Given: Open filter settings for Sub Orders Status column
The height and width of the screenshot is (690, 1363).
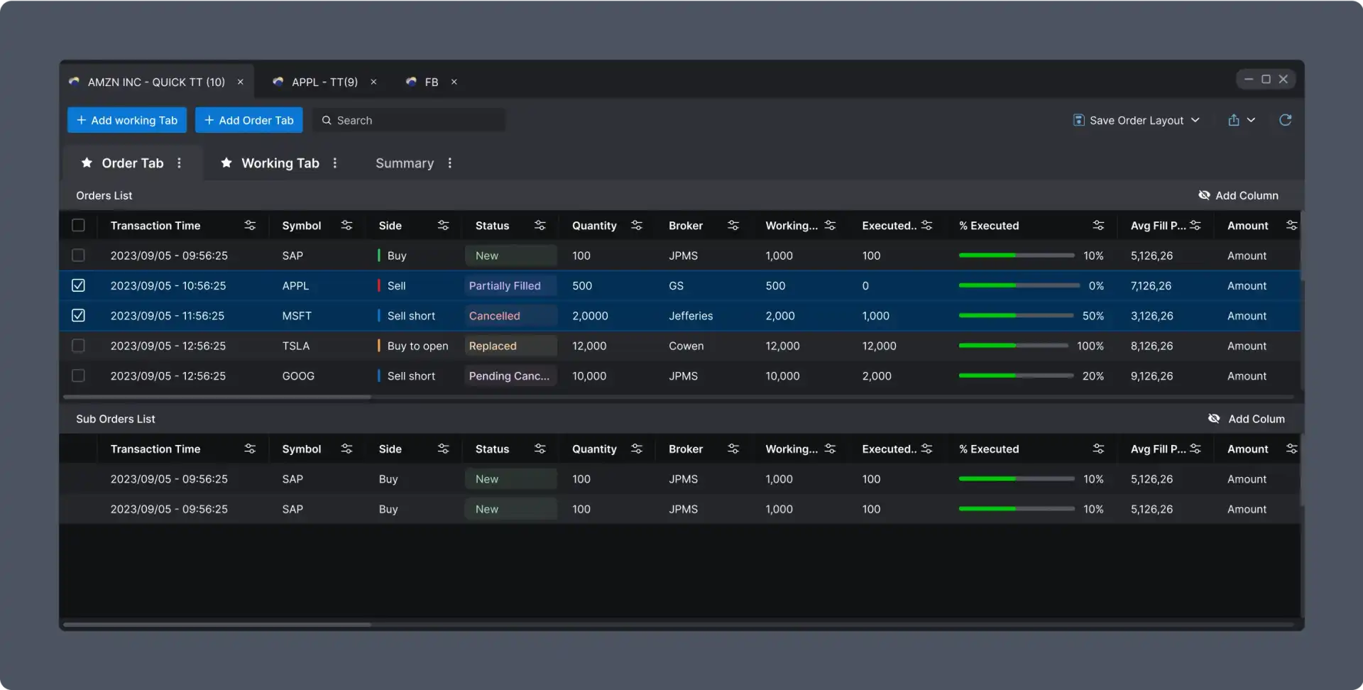Looking at the screenshot, I should [x=540, y=449].
